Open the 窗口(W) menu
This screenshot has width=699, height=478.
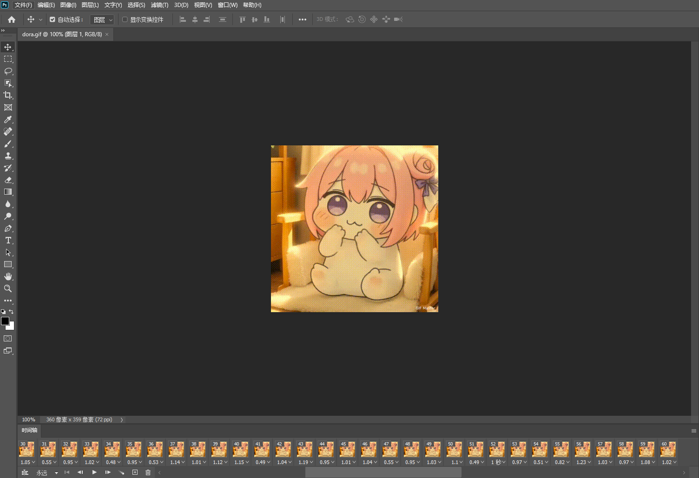point(228,5)
